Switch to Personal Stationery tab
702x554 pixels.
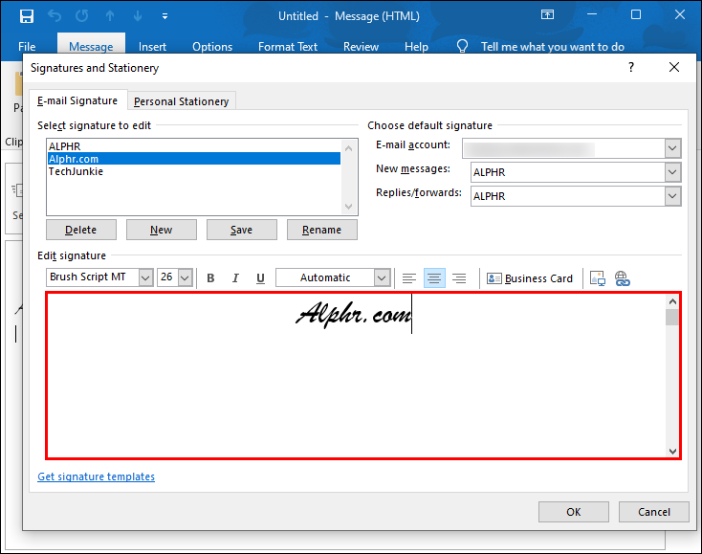pos(182,101)
